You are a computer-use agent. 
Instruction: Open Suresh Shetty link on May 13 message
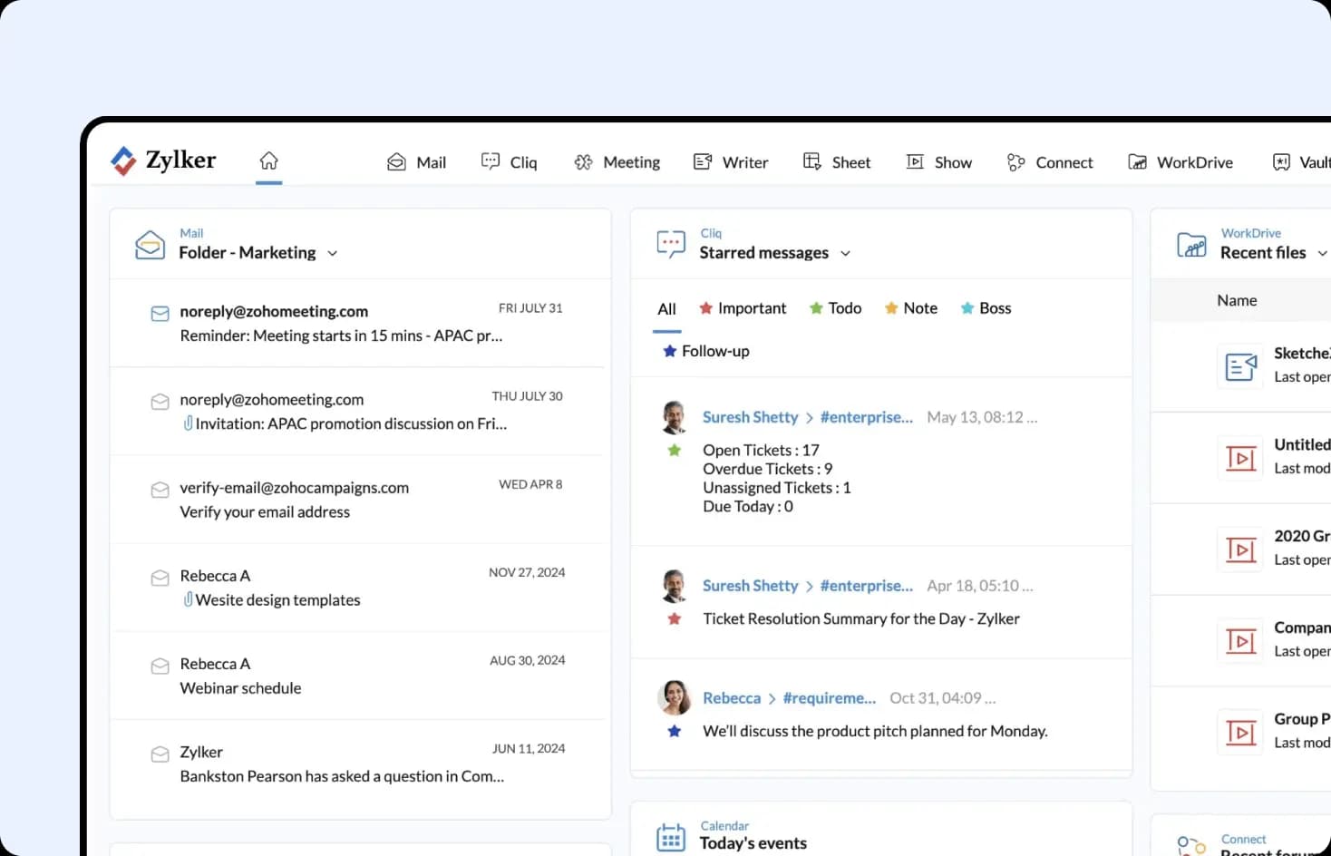750,417
